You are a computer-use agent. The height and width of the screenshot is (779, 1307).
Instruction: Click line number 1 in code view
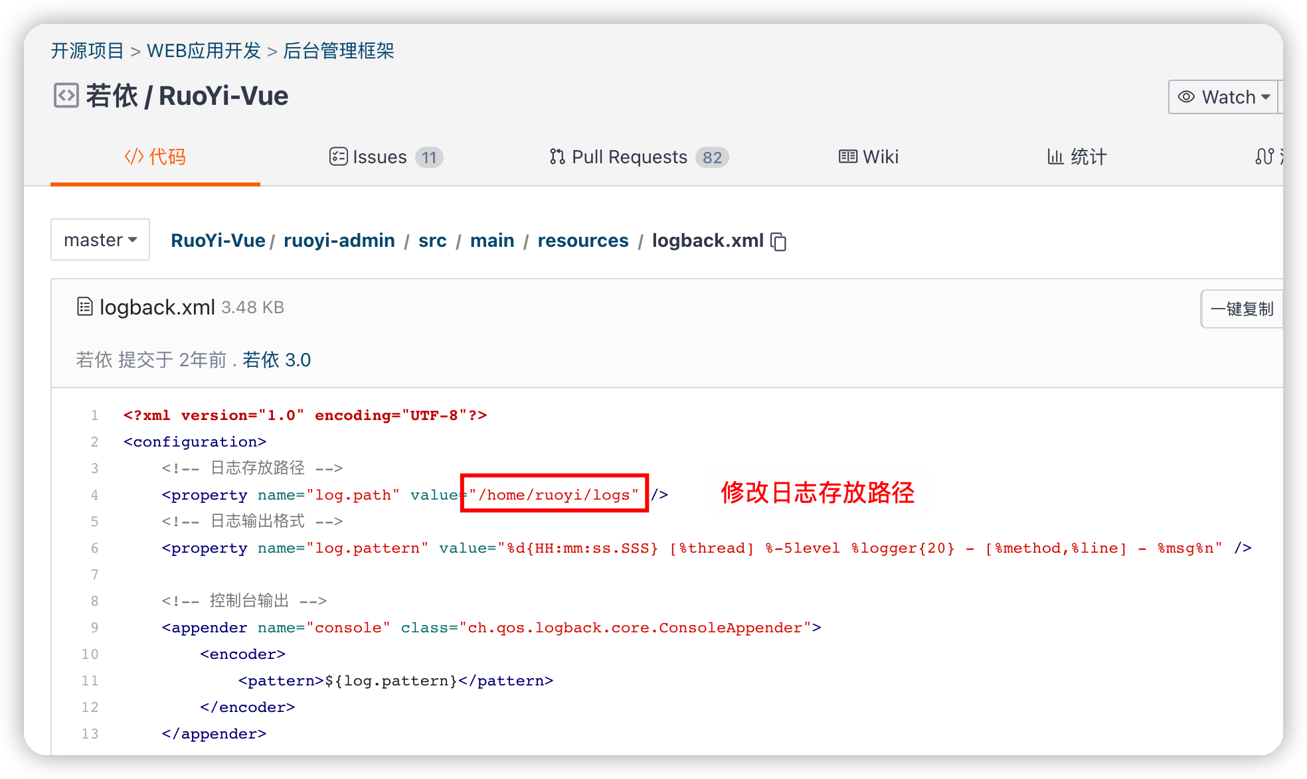tap(94, 415)
